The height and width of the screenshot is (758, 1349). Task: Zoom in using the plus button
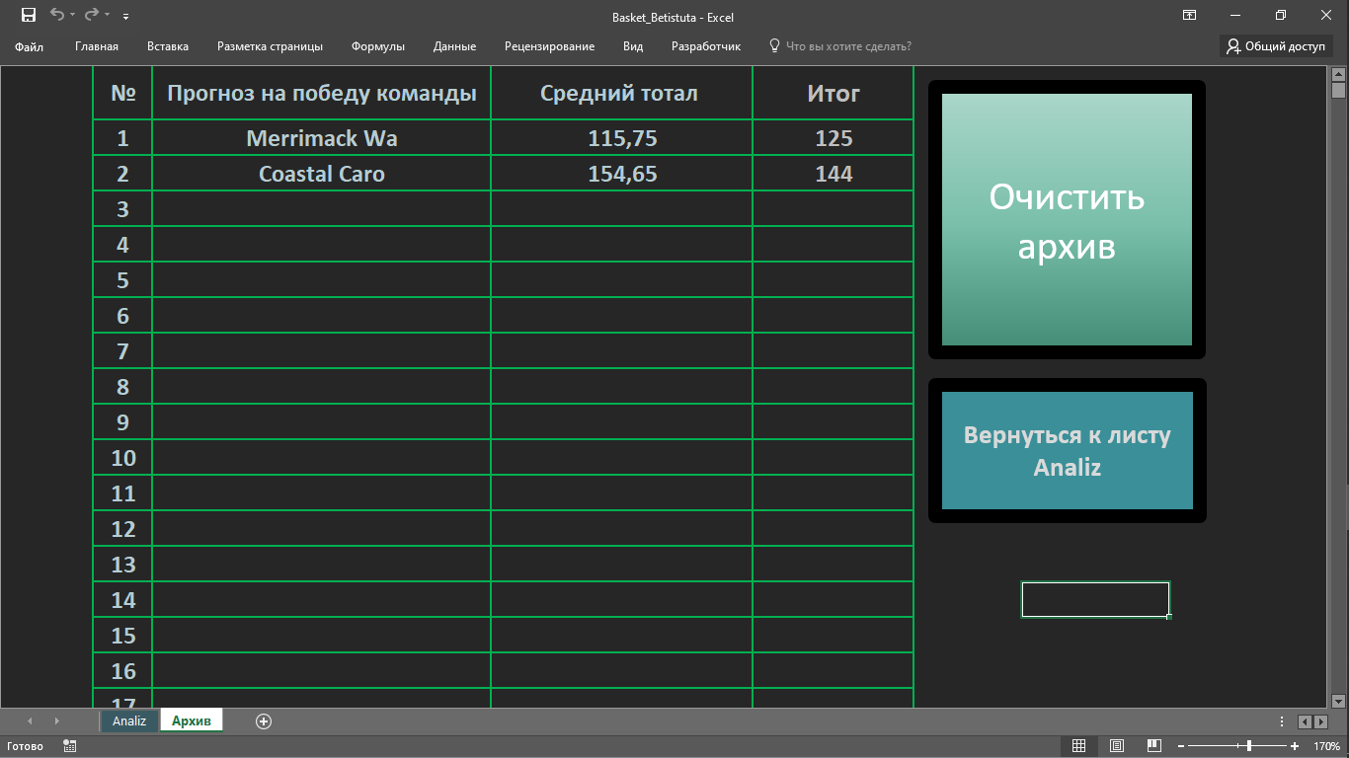click(x=1295, y=746)
